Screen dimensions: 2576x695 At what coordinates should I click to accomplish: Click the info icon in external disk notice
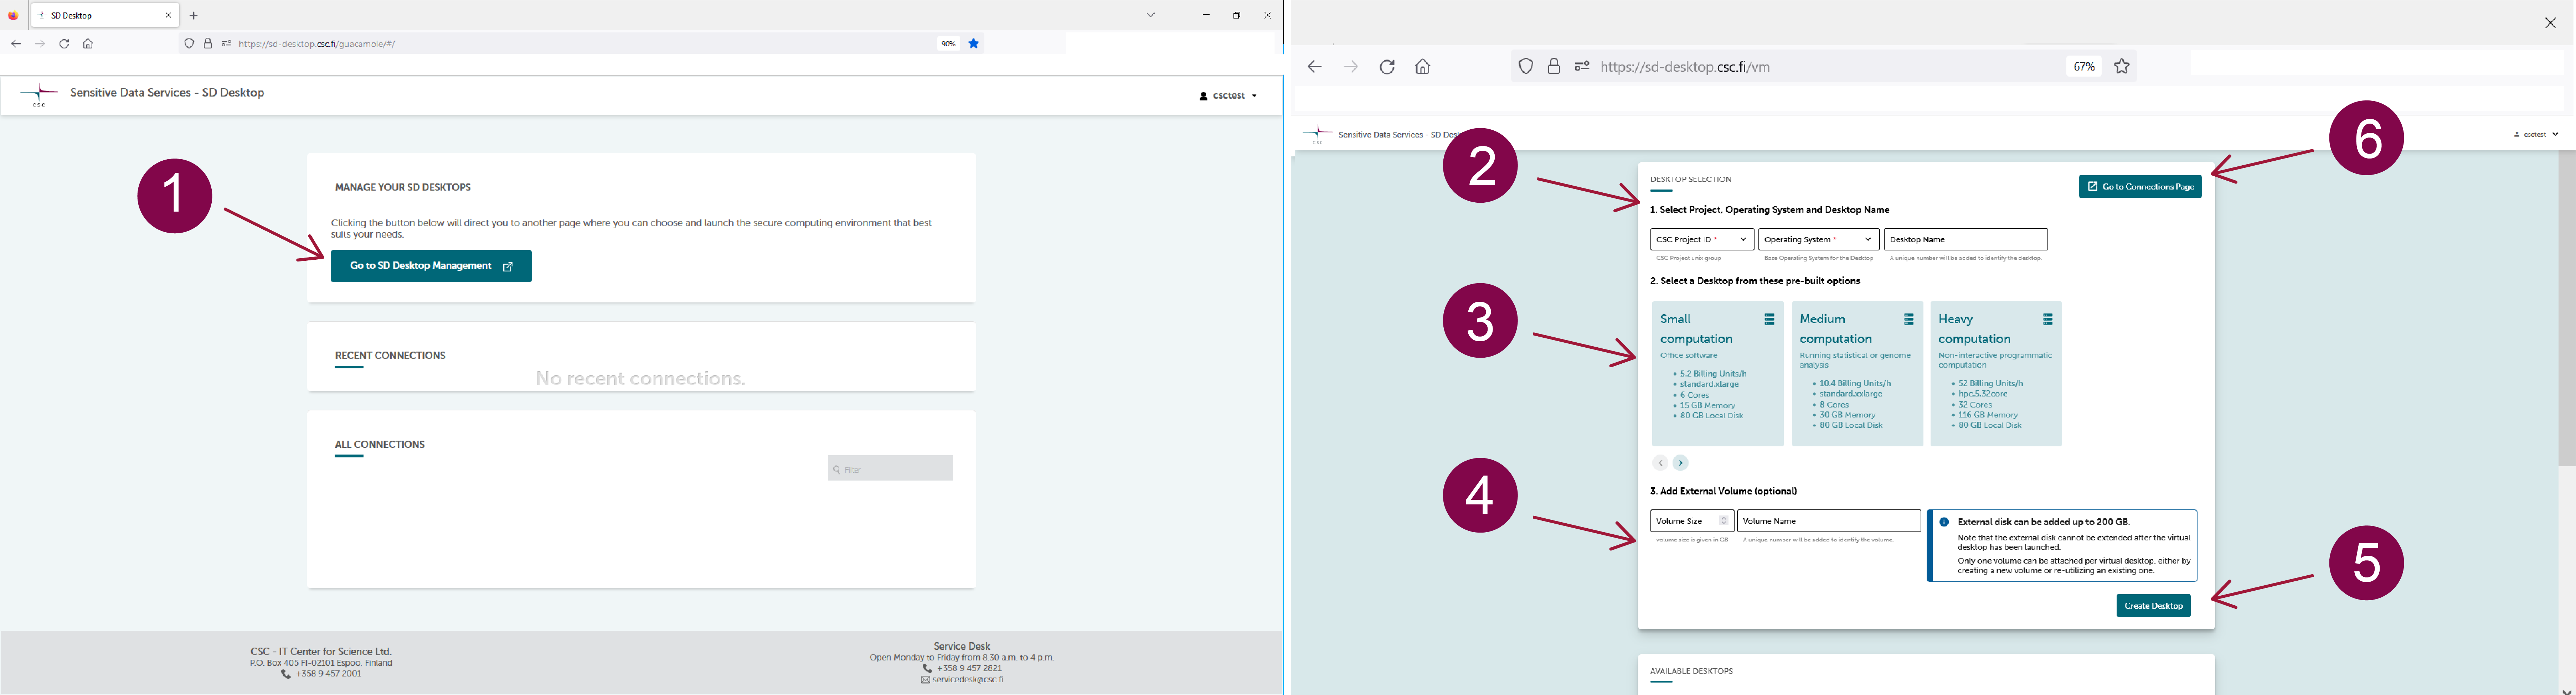pos(1944,522)
